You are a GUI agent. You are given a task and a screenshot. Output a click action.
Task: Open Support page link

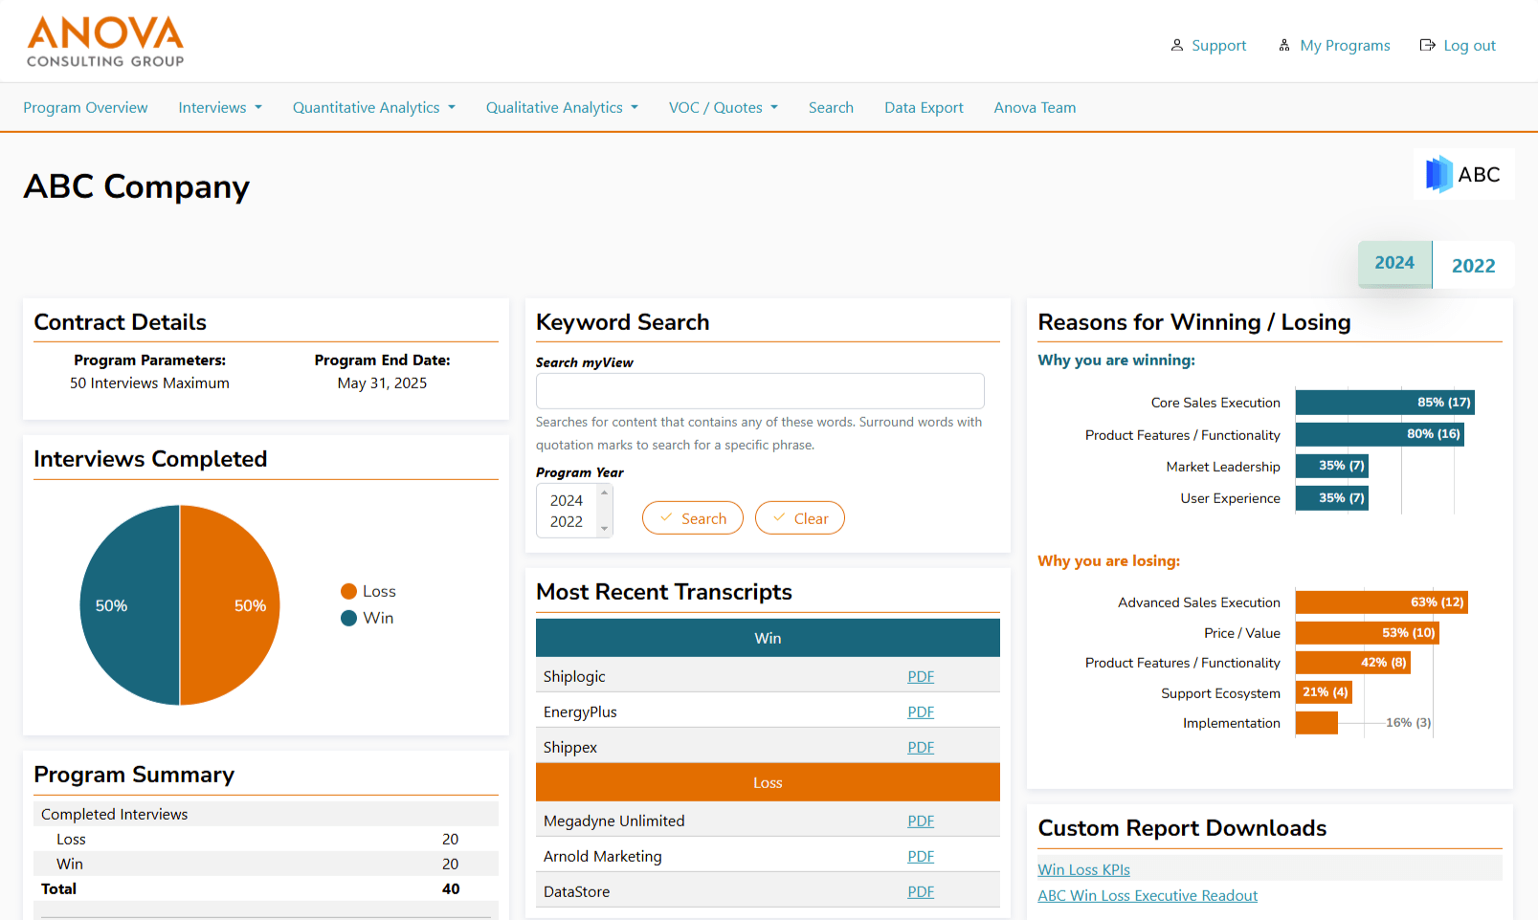tap(1218, 45)
